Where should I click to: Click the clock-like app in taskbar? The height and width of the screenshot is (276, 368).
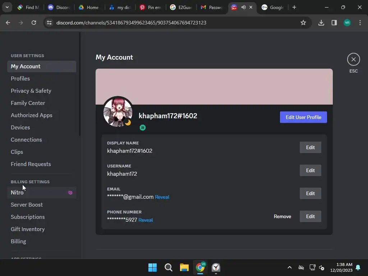(x=216, y=267)
